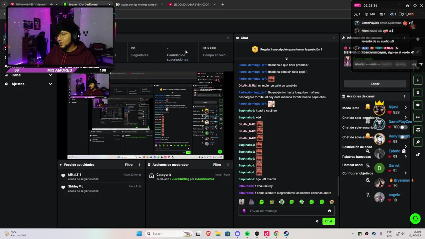Open Acciones de moderador three-dot menu
The width and height of the screenshot is (425, 239).
point(228,165)
